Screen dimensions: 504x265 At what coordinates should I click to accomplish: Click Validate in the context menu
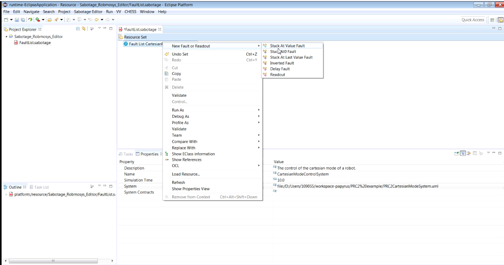point(179,95)
